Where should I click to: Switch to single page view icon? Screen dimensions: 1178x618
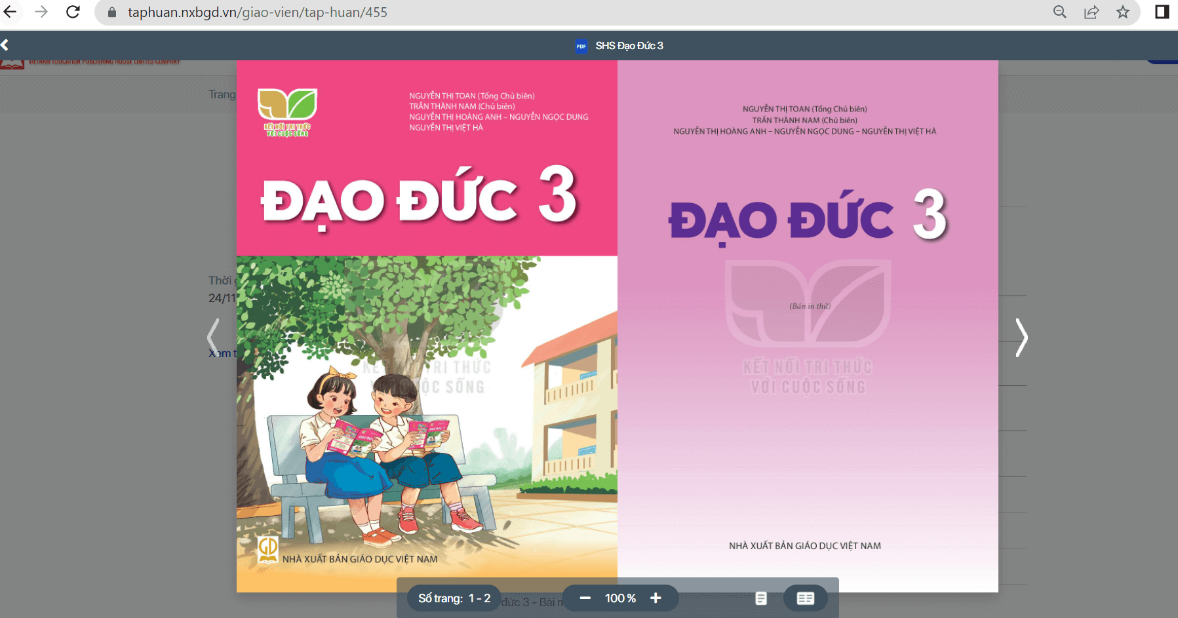tap(761, 598)
